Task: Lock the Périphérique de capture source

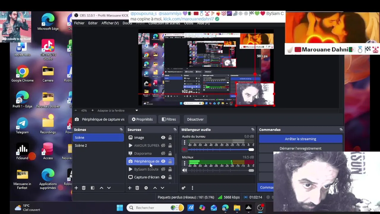Action: (170, 161)
